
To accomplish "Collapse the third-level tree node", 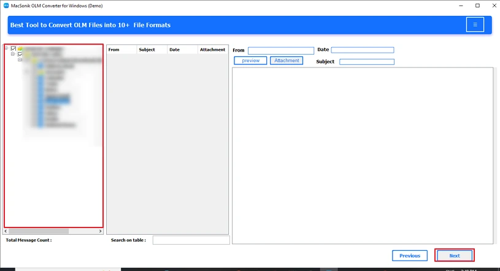I will click(x=20, y=60).
